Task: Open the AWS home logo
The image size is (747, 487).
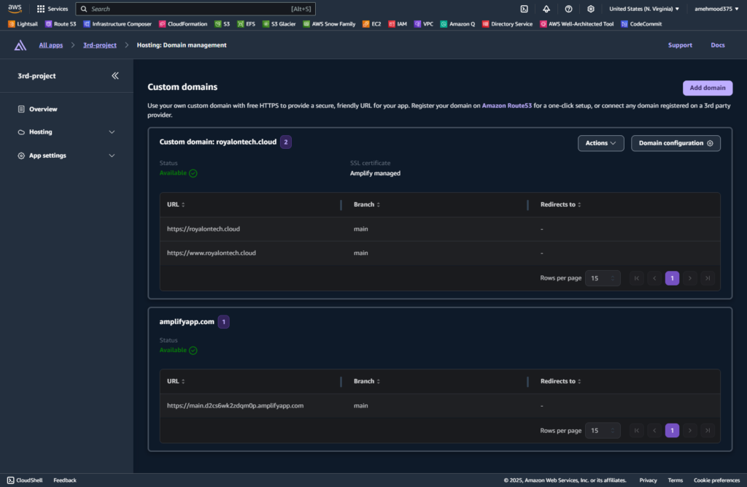Action: (x=15, y=9)
